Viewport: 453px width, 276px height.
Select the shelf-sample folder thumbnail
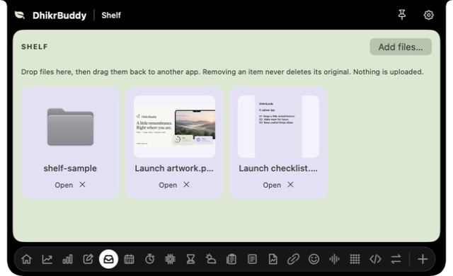tap(70, 127)
